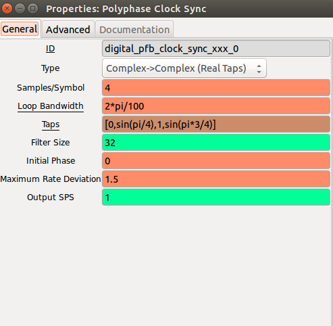This screenshot has width=333, height=326.
Task: Open the Documentation tab
Action: click(x=134, y=29)
